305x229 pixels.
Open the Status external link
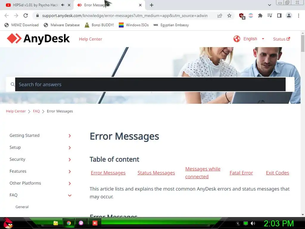point(281,39)
